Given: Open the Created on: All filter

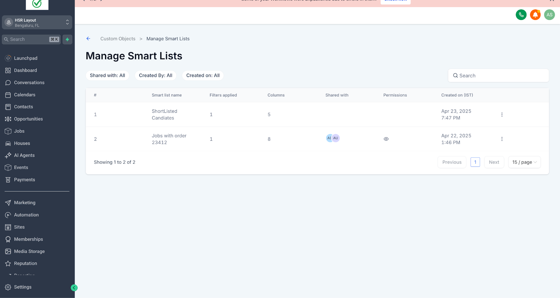Looking at the screenshot, I should coord(203,76).
